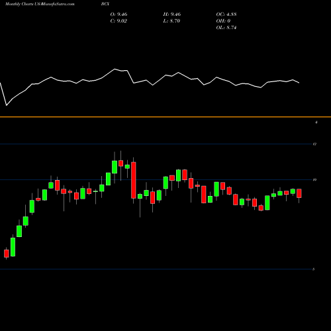Click the low value 'L: 8.70'

(x=171, y=21)
